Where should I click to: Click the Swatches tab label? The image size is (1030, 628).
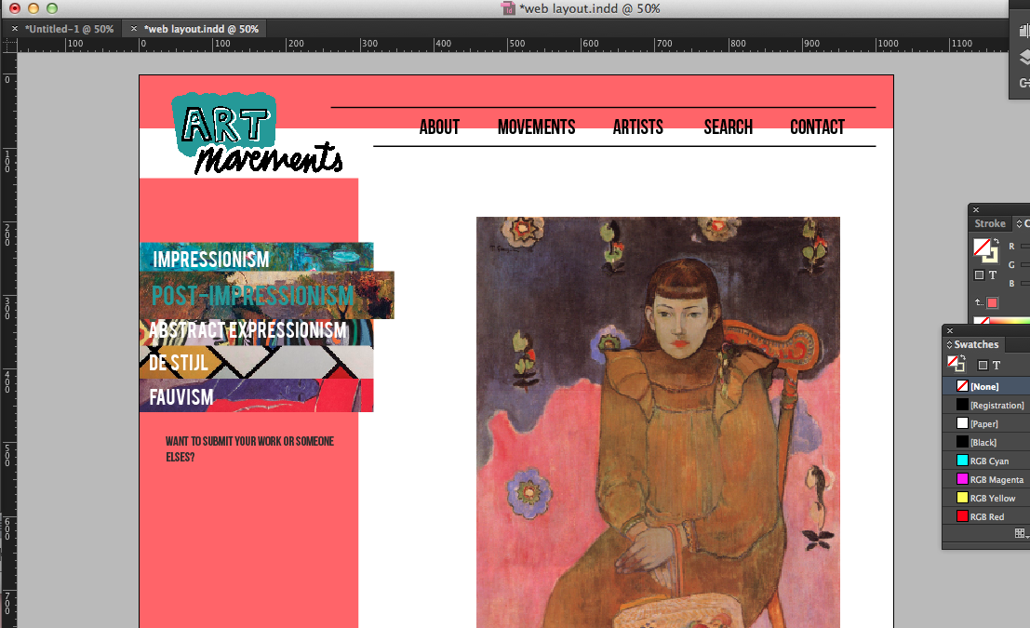pyautogui.click(x=976, y=344)
